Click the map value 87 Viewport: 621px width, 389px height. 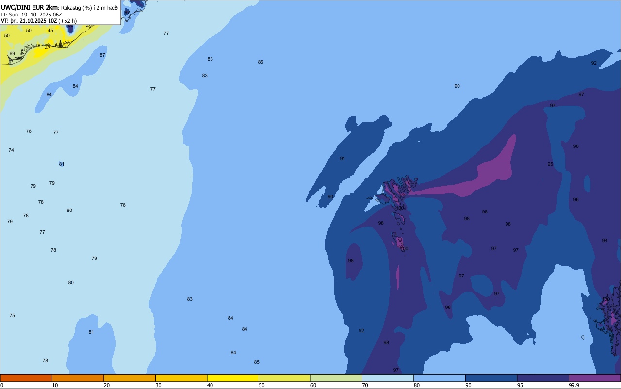[102, 55]
